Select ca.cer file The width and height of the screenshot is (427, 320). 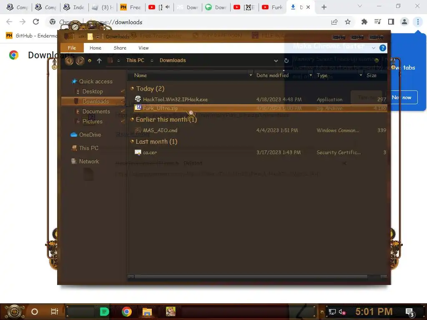pyautogui.click(x=260, y=152)
